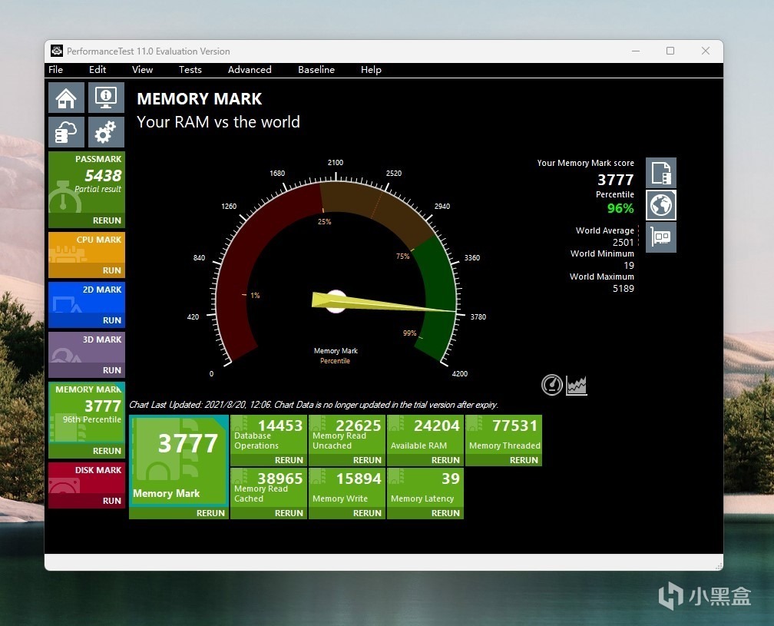Rerun the full PassMark test
Image resolution: width=774 pixels, height=626 pixels.
[x=107, y=220]
